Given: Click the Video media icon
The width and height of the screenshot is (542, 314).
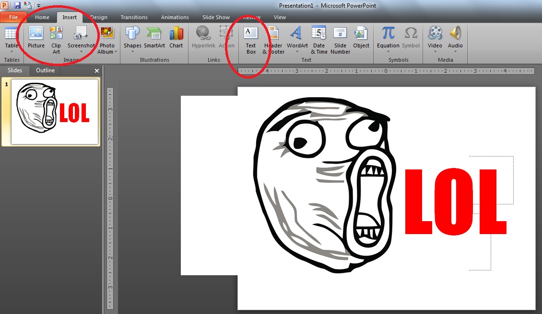Looking at the screenshot, I should [435, 33].
